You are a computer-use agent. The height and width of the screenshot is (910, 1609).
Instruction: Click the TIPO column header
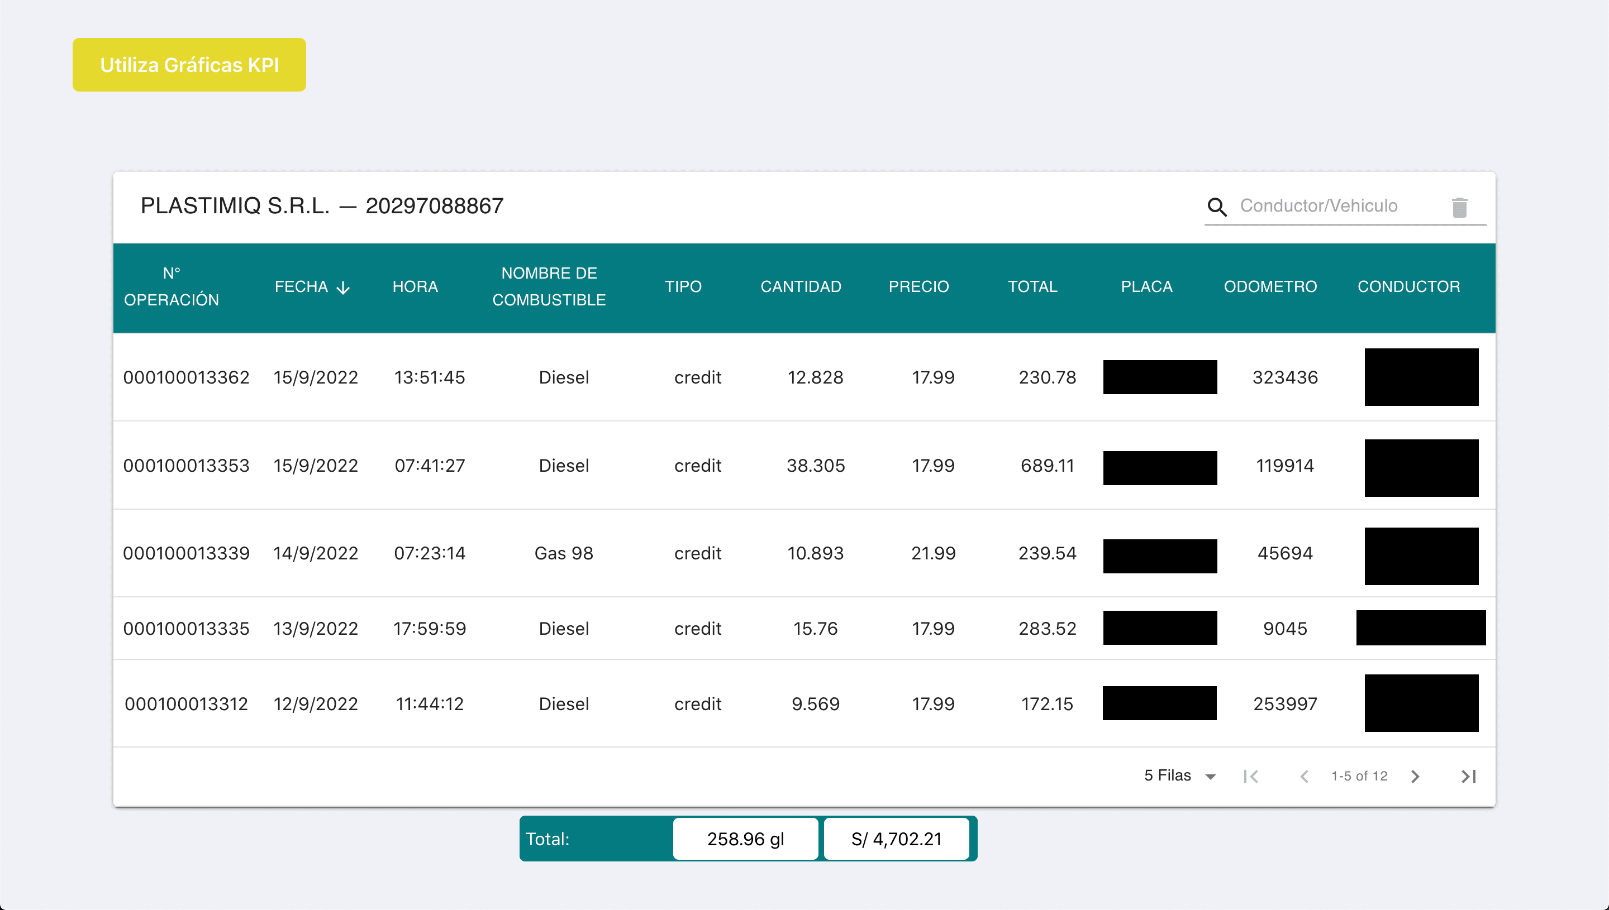[683, 287]
